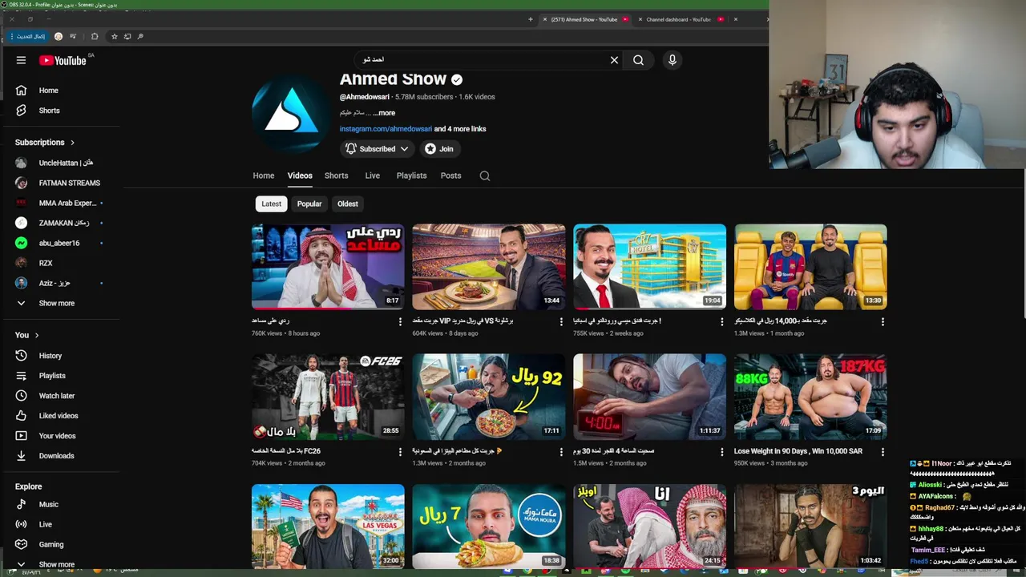Sort videos by Popular
Screen dimensions: 1026x577
(x=309, y=204)
